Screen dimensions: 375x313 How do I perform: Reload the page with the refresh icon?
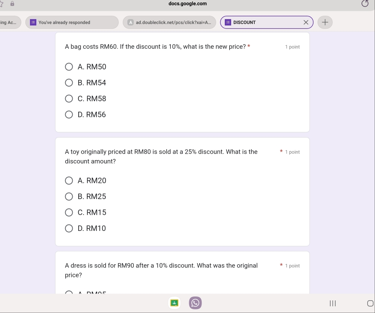pos(365,4)
